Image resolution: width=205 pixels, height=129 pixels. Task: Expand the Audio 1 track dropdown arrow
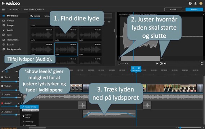coord(18,95)
